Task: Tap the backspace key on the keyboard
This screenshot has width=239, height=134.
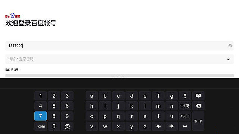Action: [198, 106]
